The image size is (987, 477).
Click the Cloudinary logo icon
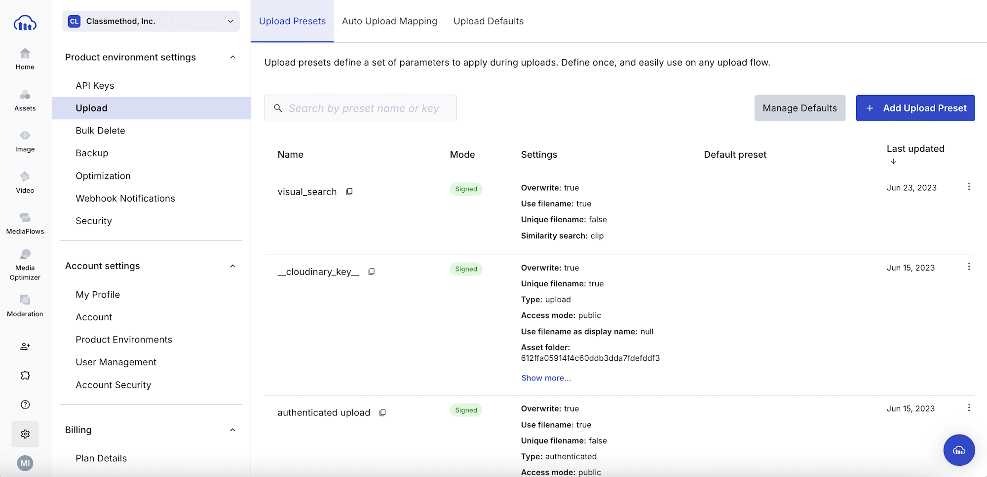click(x=25, y=23)
